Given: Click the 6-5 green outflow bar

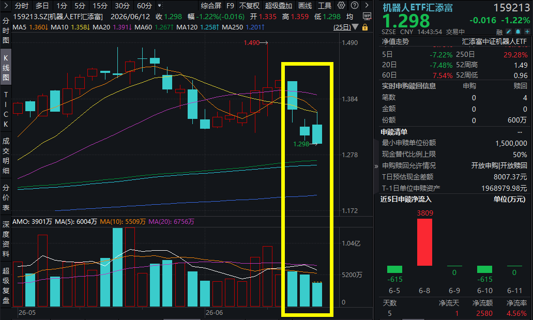Looking at the screenshot, I should [394, 269].
